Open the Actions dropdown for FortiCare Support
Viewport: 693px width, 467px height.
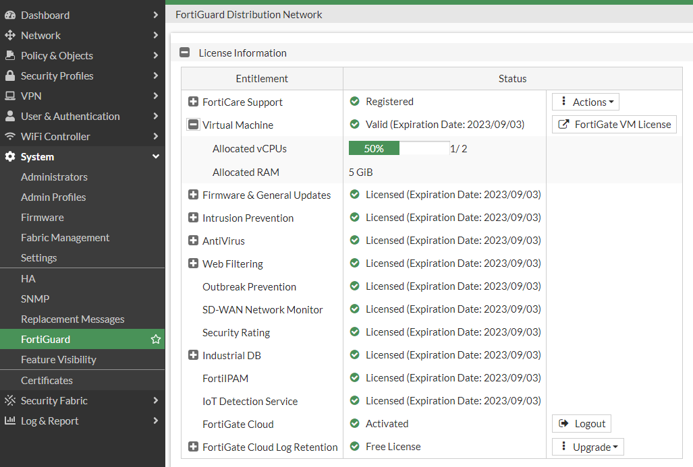[x=586, y=102]
